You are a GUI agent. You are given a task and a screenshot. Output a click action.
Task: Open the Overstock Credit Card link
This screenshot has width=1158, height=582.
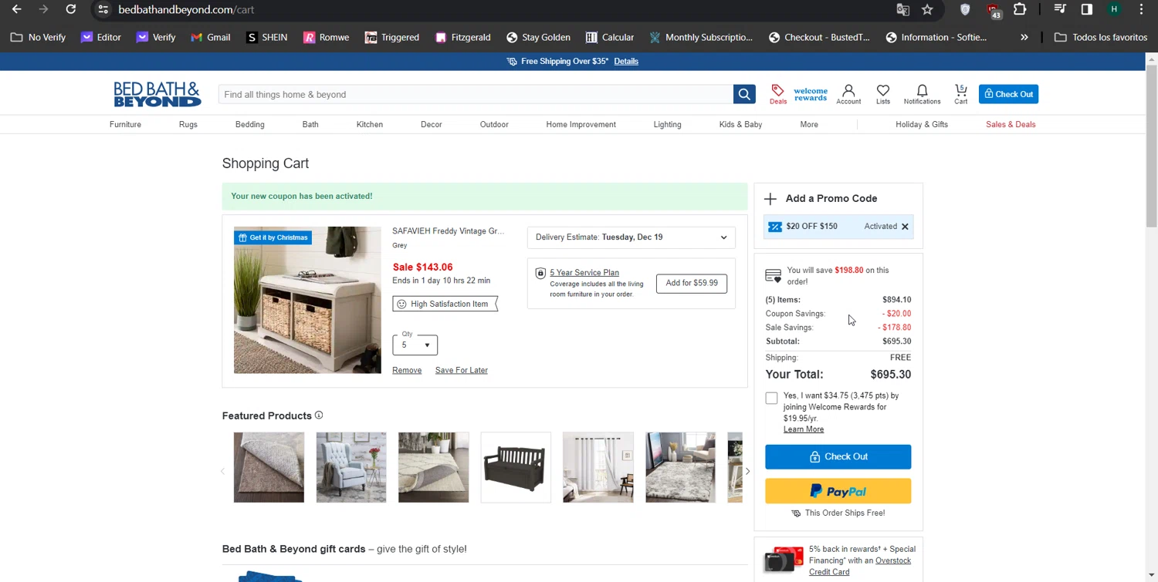[860, 566]
